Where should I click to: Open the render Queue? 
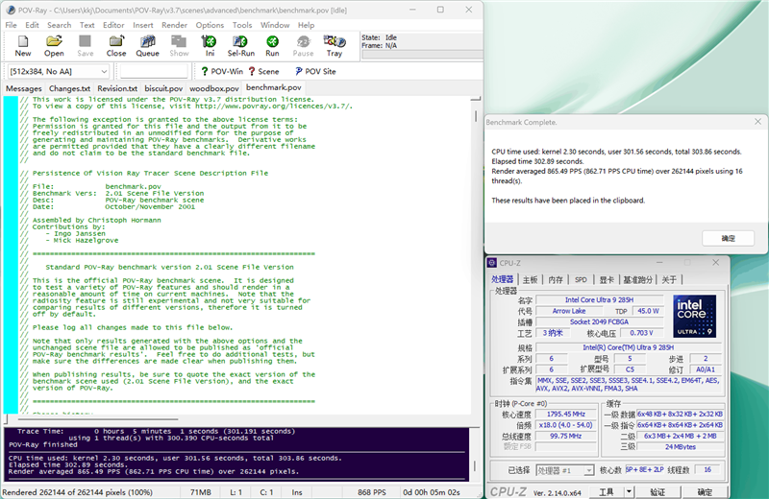(148, 46)
